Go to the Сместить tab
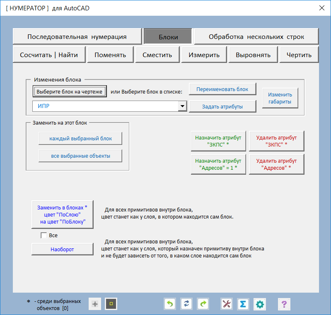This screenshot has width=331, height=315. [157, 55]
